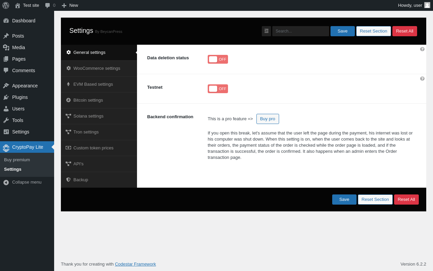Click the CryptoPay Lite logo icon
This screenshot has width=433, height=271.
[6, 148]
